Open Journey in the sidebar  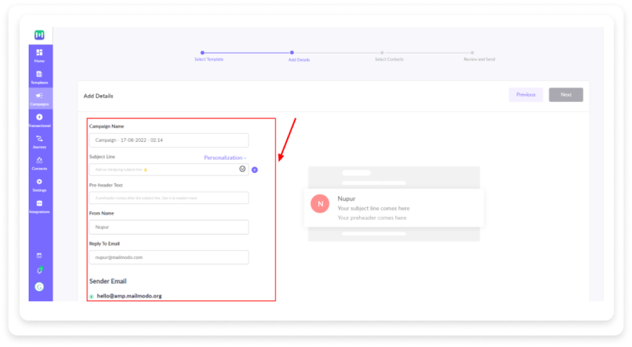click(x=39, y=141)
